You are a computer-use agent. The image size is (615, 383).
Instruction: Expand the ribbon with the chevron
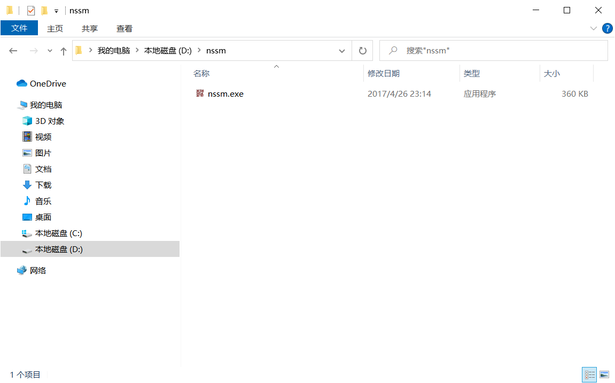(594, 28)
